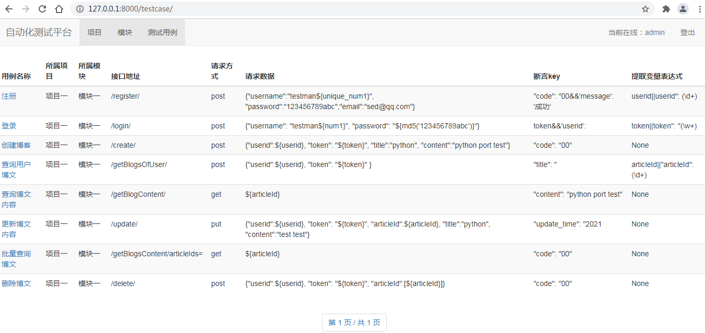Click extraction expression token||token": "(\w+)
Screen dimensions: 705x333
coord(664,126)
